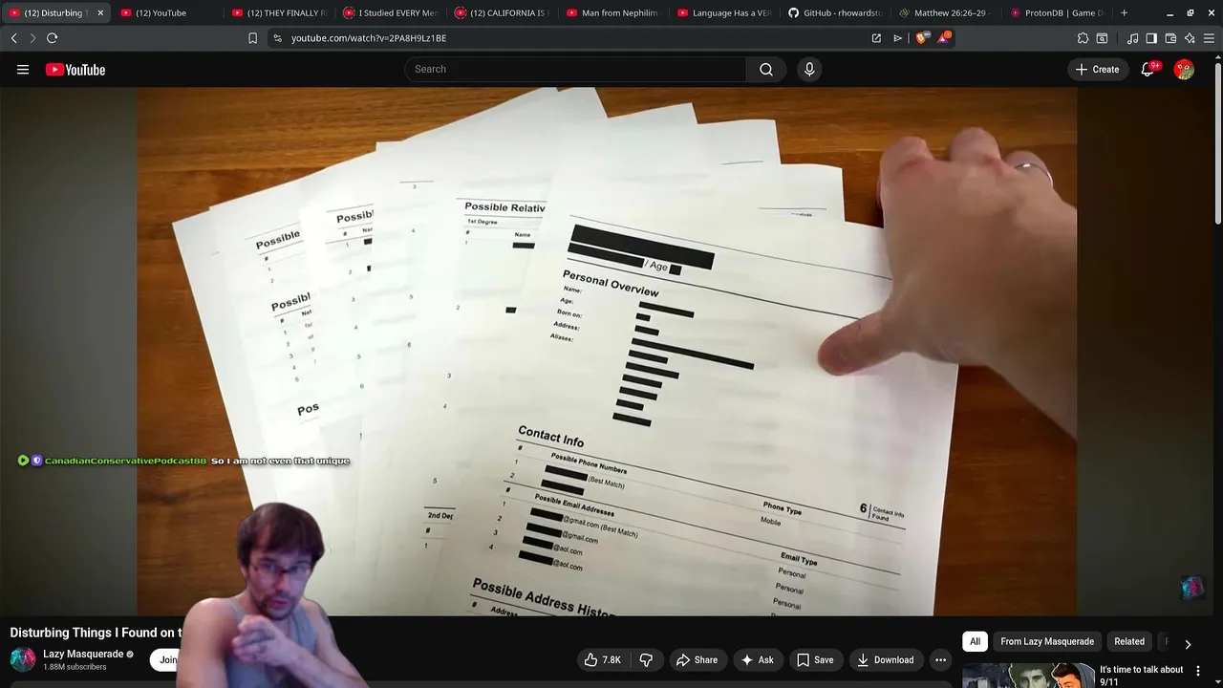Click 1.88M subscribers text
This screenshot has height=688, width=1223.
click(x=75, y=667)
